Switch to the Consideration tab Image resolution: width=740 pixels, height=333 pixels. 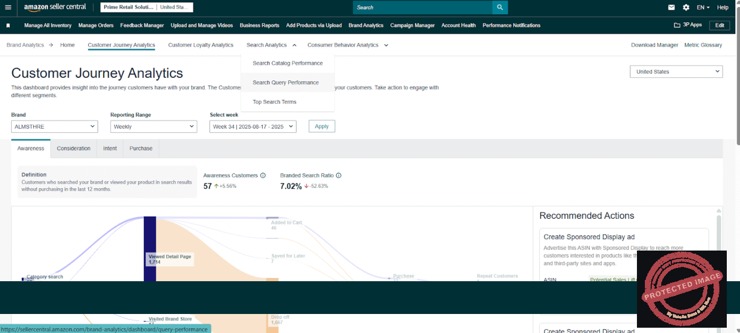pos(73,149)
